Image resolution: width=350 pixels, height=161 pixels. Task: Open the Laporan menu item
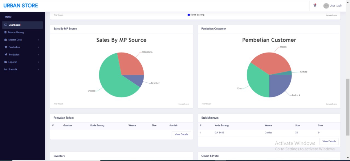(13, 62)
